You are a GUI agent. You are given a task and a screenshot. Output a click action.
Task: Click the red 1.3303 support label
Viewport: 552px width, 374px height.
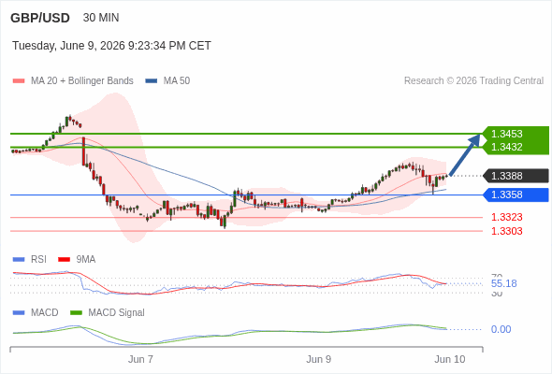tap(506, 231)
